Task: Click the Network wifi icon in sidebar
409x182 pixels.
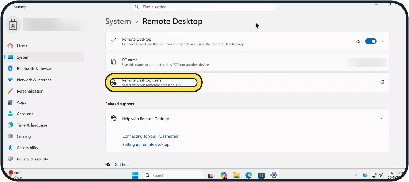Action: [x=10, y=80]
